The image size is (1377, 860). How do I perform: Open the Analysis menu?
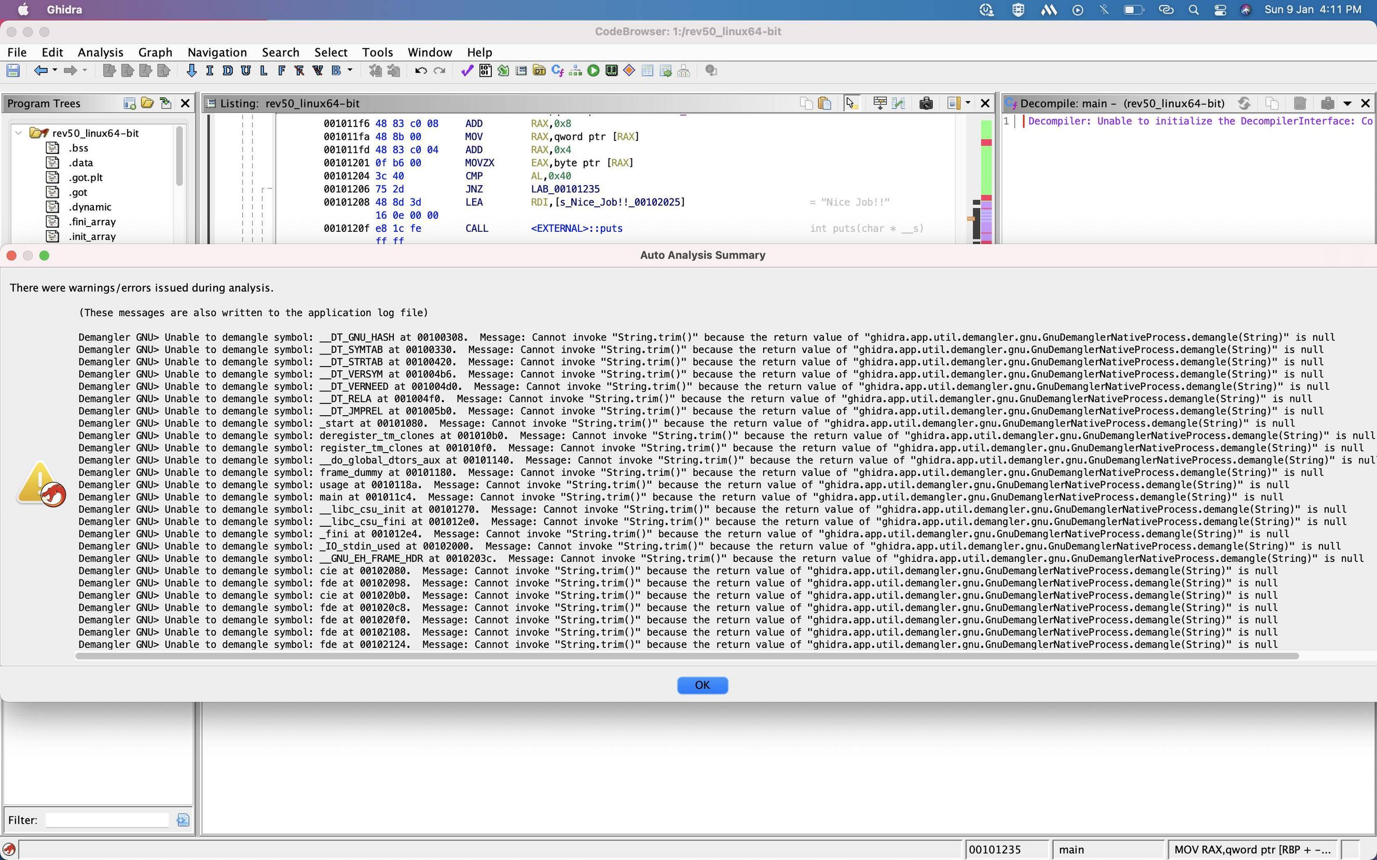[100, 52]
